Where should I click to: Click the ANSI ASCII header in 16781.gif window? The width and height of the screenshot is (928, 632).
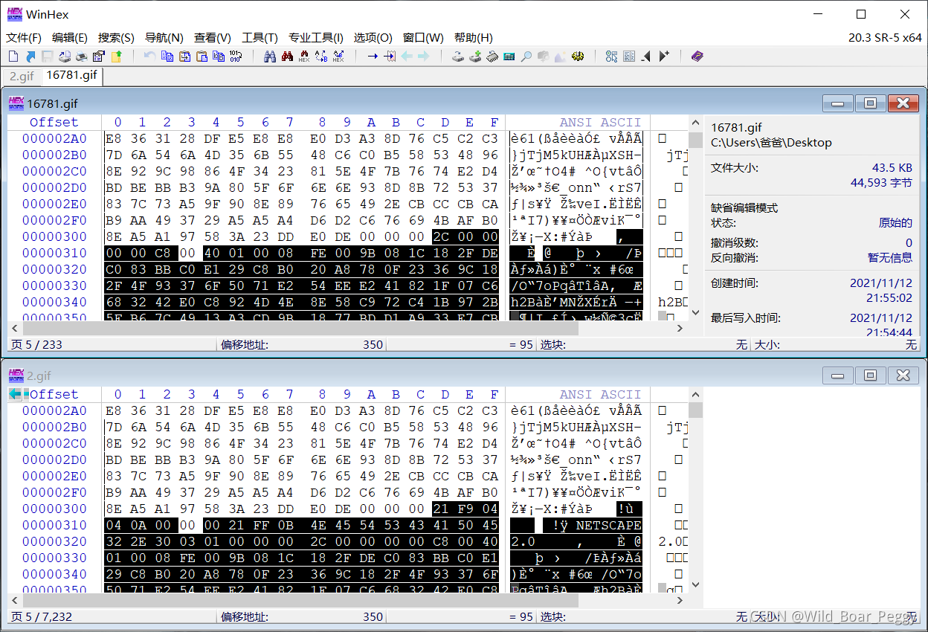(600, 122)
